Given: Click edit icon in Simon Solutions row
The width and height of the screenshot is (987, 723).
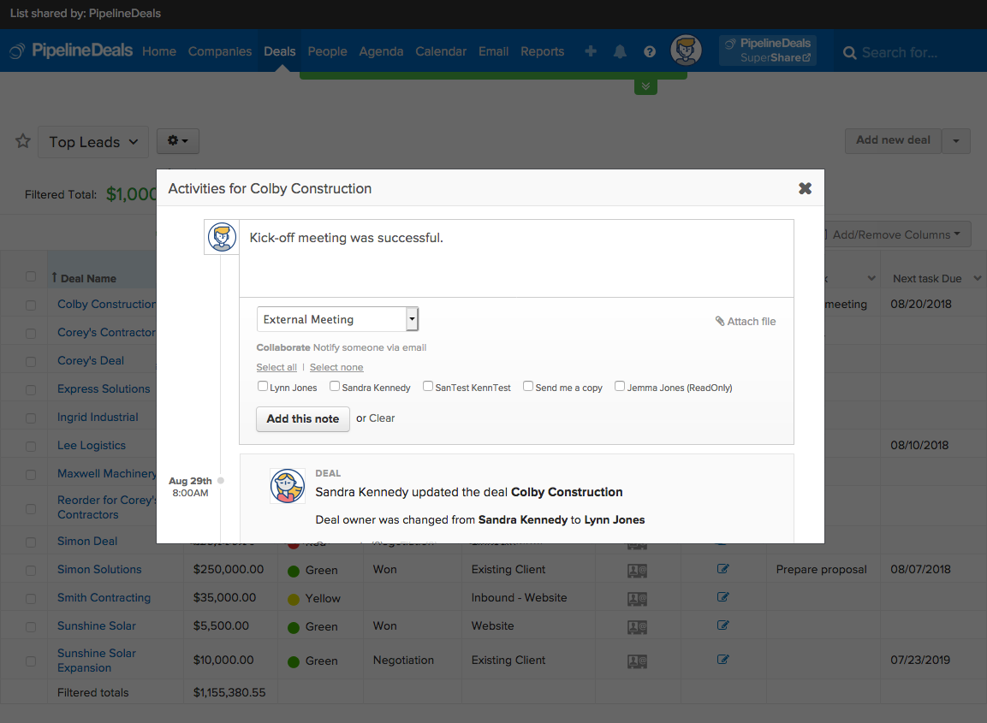Looking at the screenshot, I should click(x=722, y=569).
